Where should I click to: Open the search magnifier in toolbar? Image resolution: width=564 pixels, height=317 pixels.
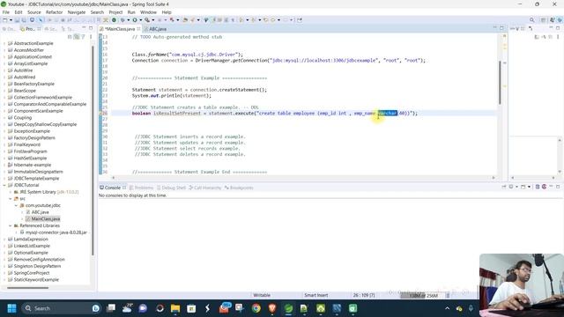[531, 20]
